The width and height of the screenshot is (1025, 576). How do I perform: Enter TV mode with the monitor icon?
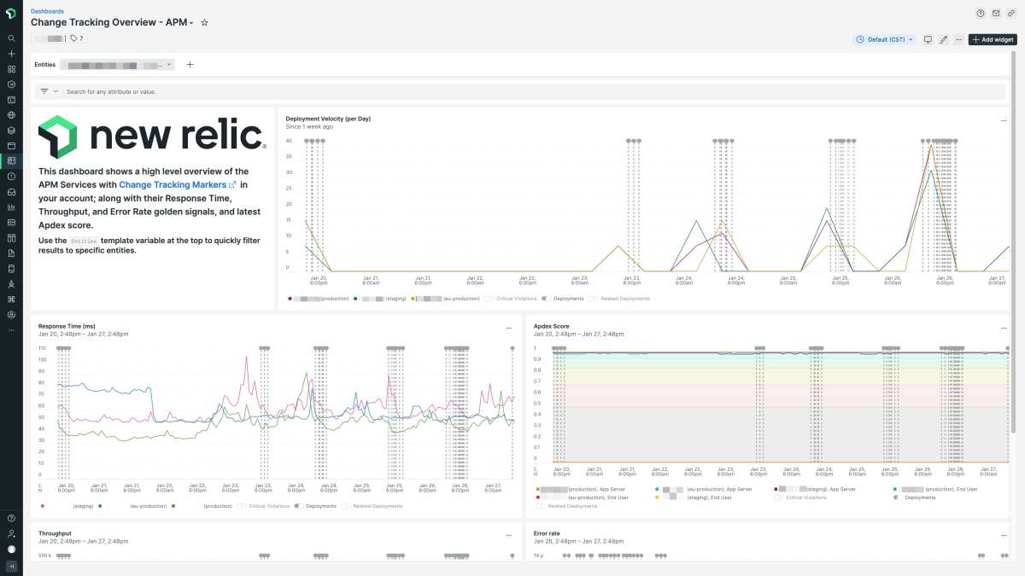coord(928,39)
